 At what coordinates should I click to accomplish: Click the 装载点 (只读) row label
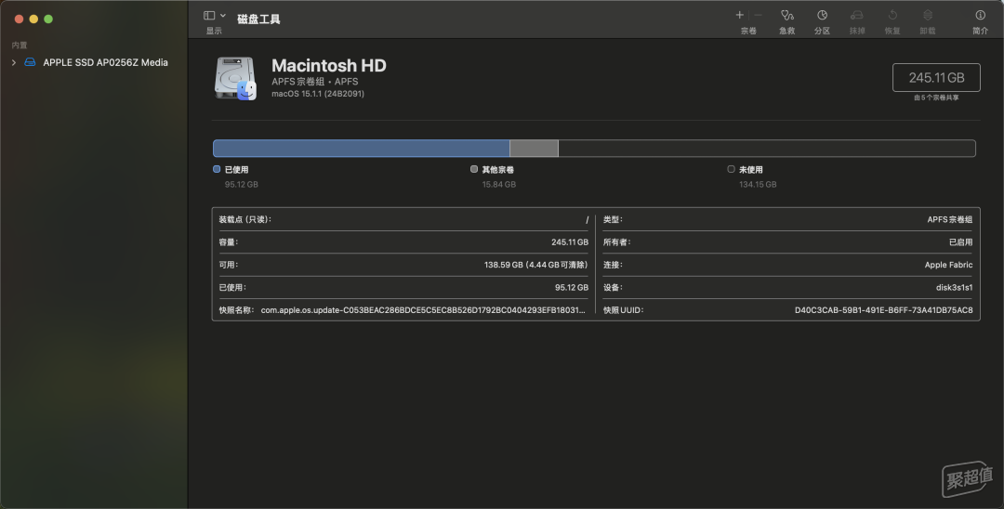pyautogui.click(x=245, y=219)
